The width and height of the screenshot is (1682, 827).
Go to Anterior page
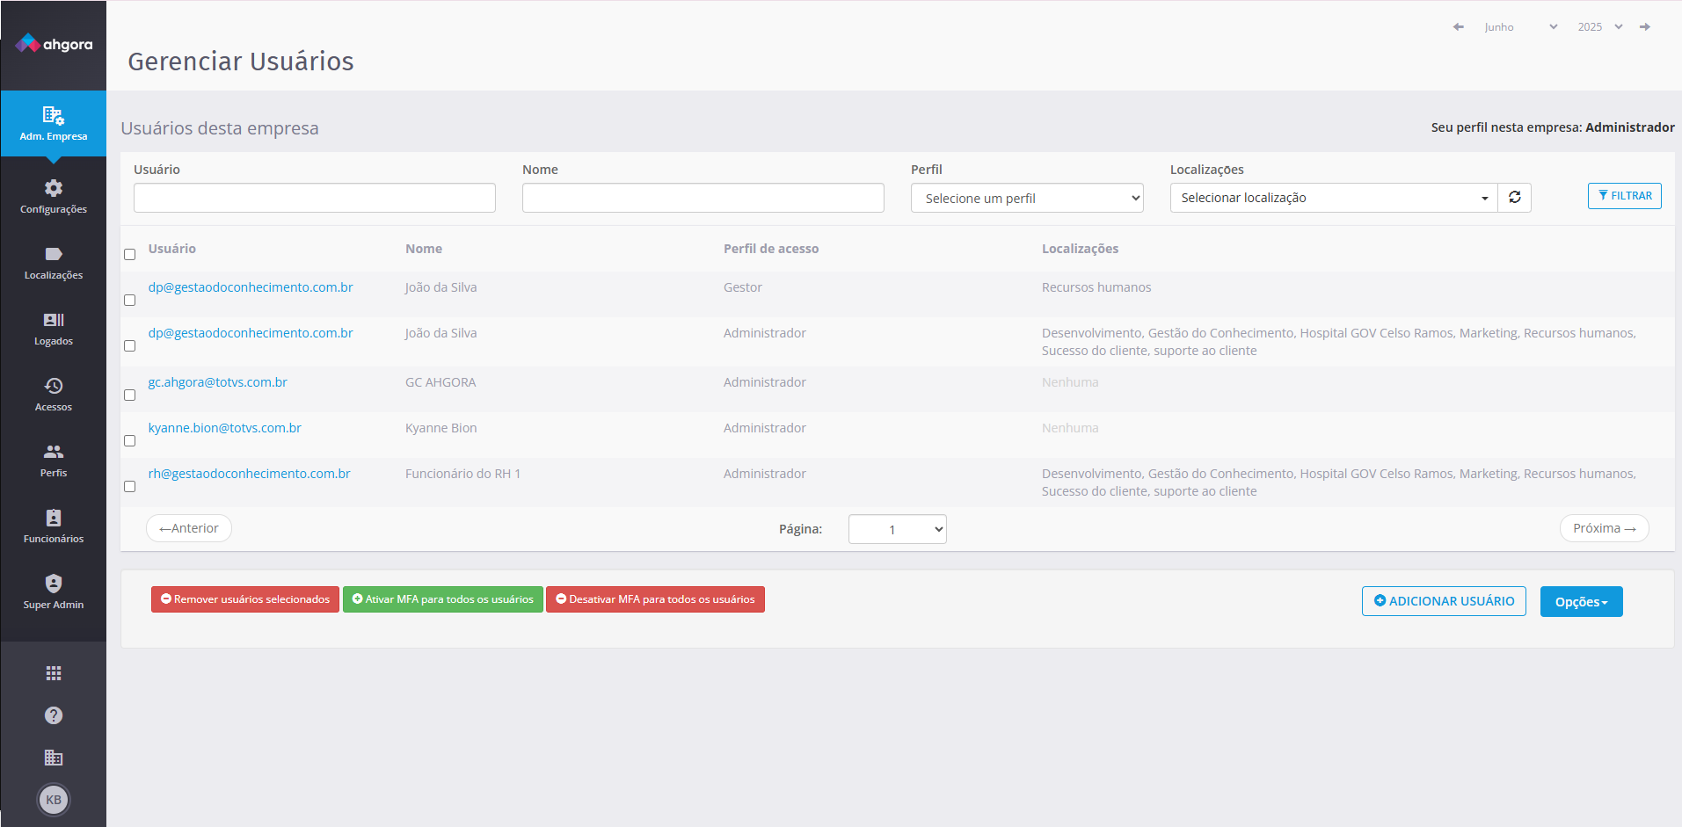point(189,528)
